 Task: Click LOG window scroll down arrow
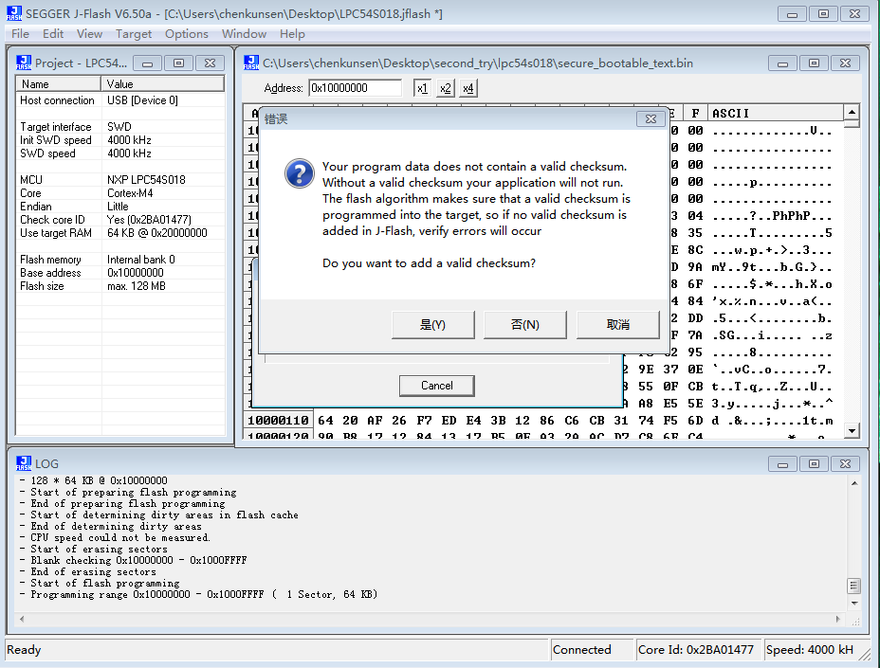pyautogui.click(x=854, y=604)
